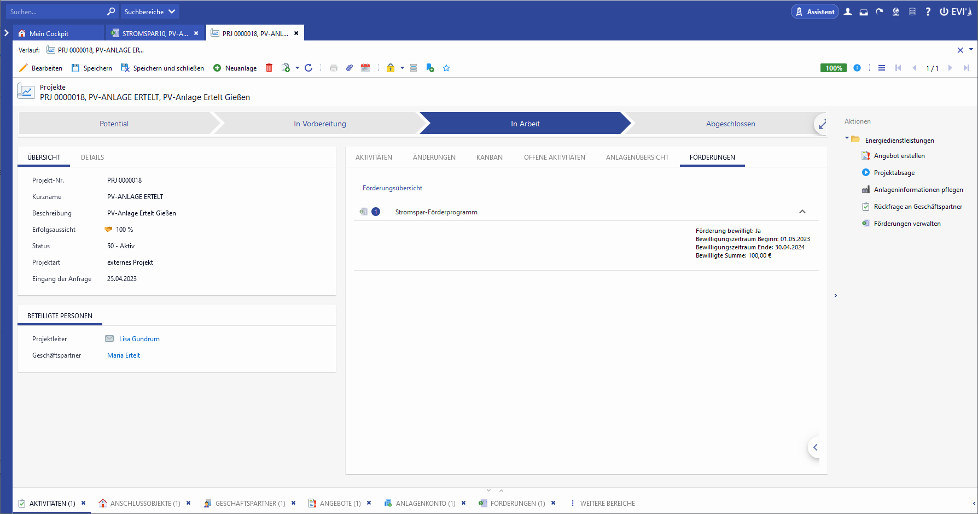Open the Suchbereiche dropdown
The width and height of the screenshot is (978, 514).
point(150,12)
